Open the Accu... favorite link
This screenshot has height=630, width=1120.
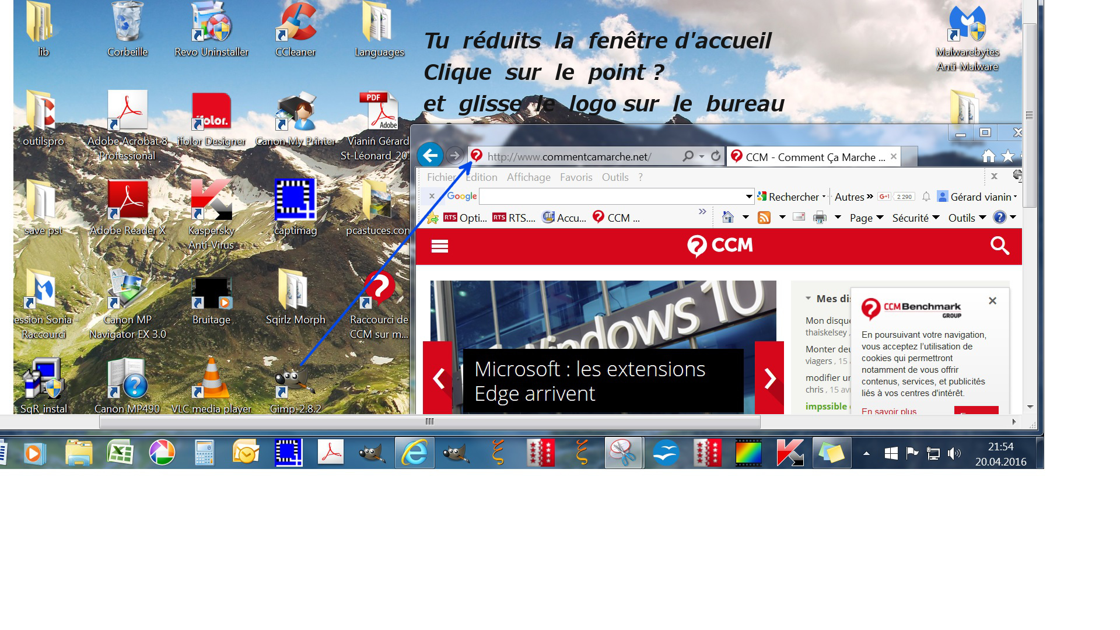pyautogui.click(x=564, y=218)
